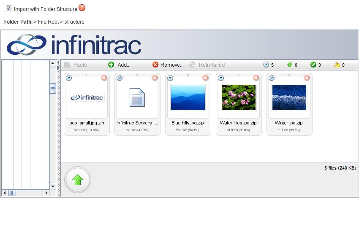359x232 pixels.
Task: Click the uploading files green arrow counter
Action: coord(290,65)
